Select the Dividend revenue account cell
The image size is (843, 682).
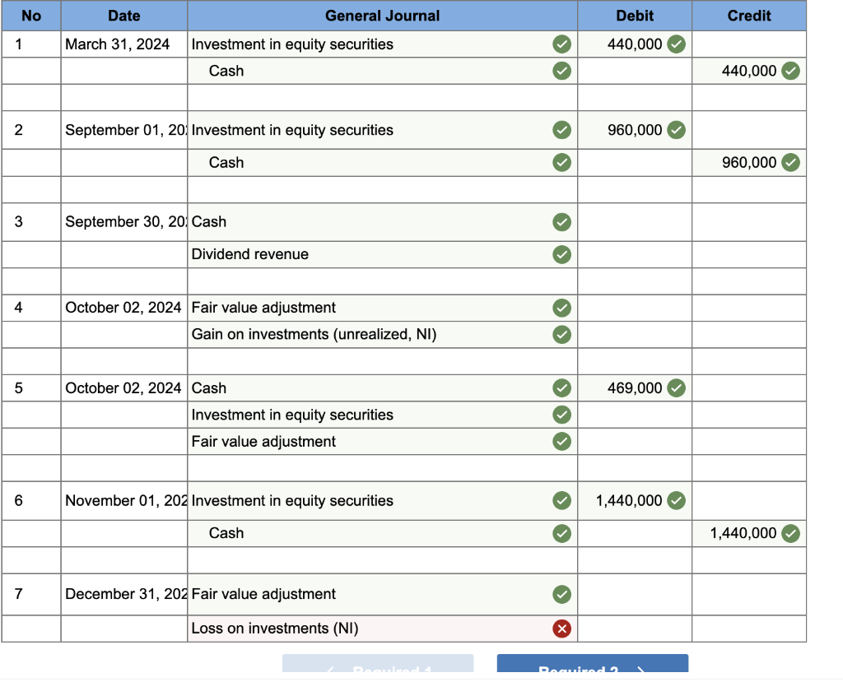coord(382,254)
